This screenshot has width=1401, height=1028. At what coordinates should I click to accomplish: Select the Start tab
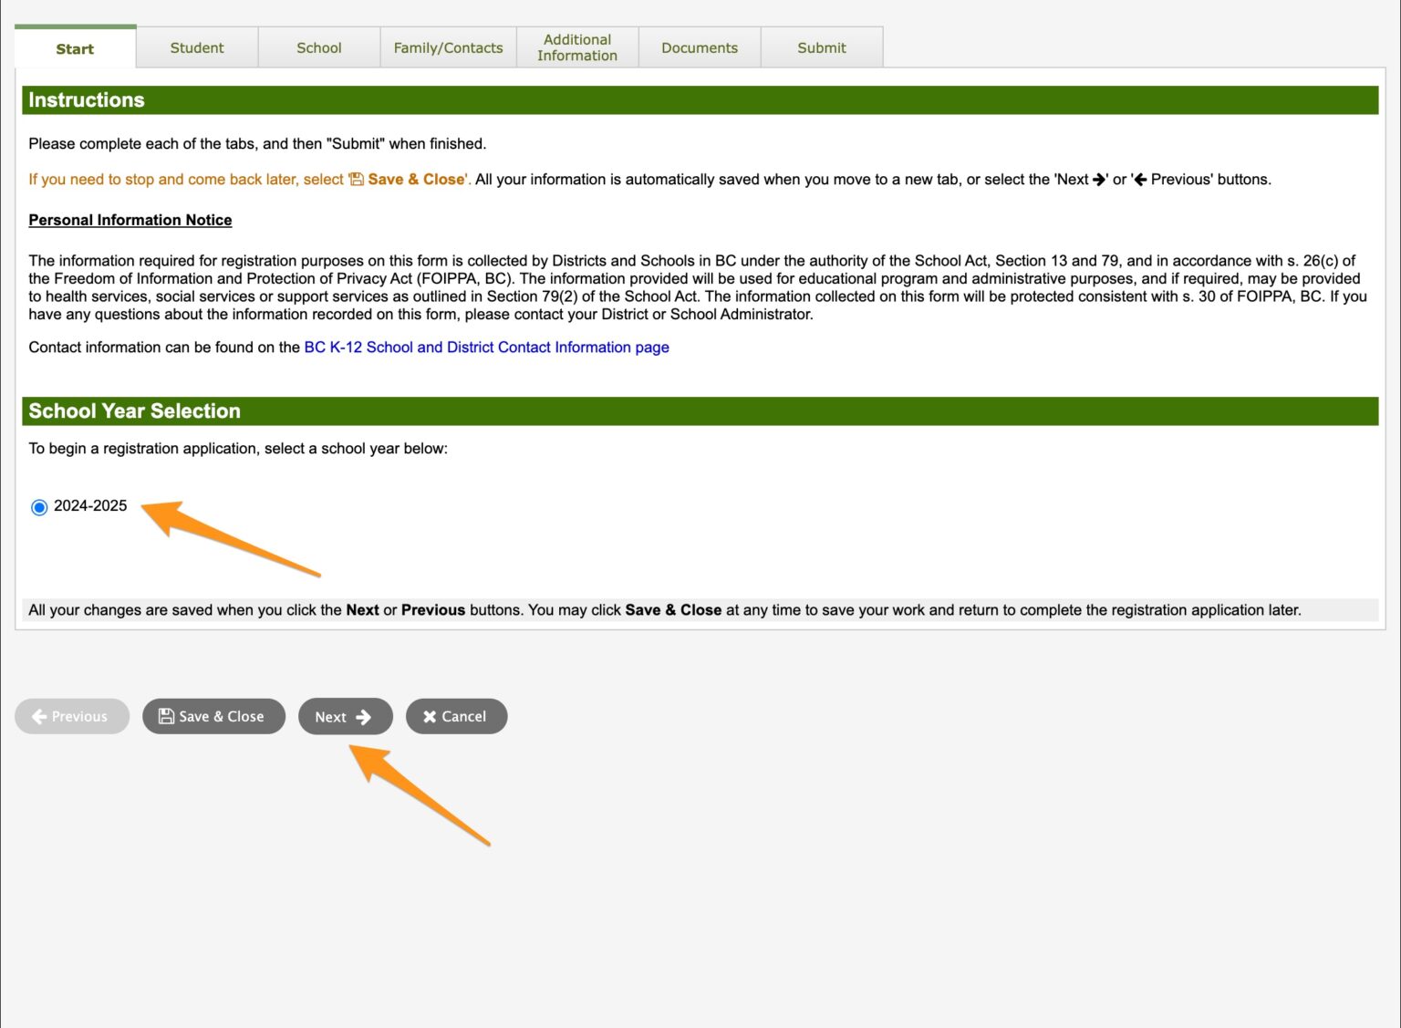coord(75,49)
